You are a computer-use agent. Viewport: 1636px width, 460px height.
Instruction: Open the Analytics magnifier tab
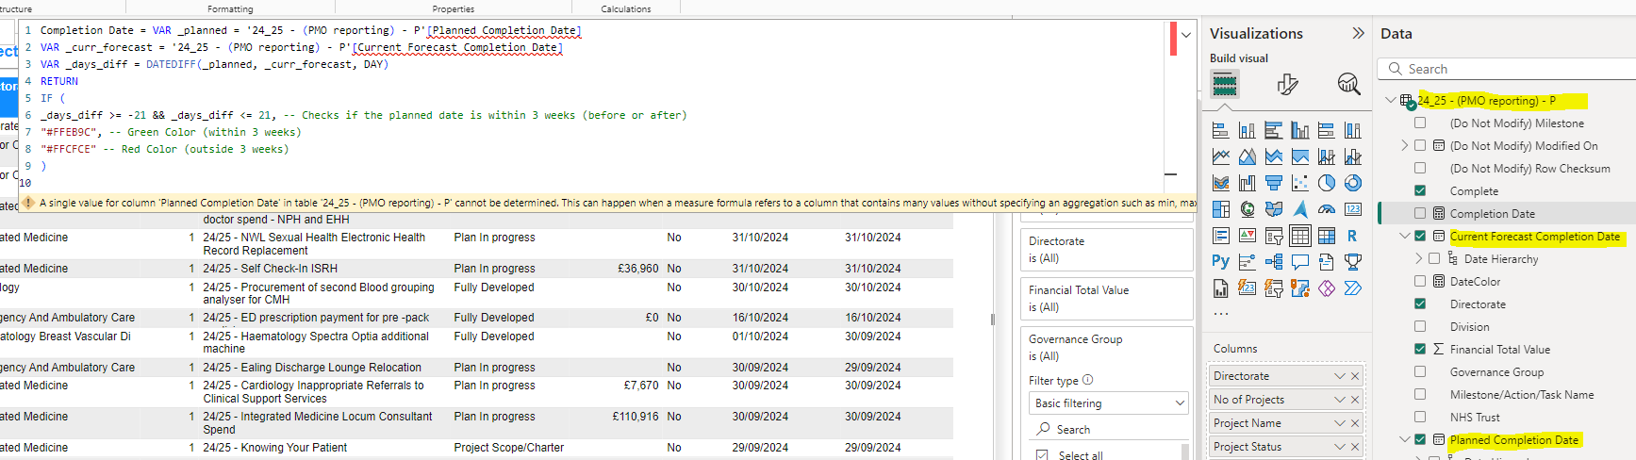(1348, 85)
